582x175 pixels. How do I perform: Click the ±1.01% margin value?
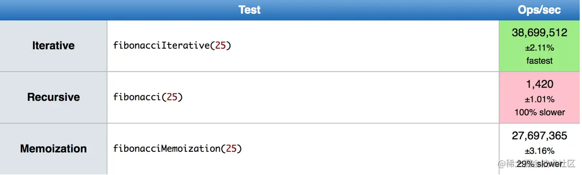click(x=539, y=99)
